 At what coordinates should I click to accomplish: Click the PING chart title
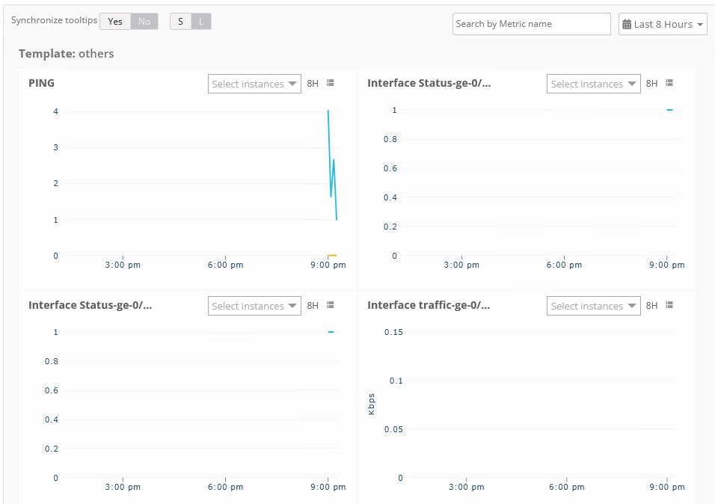41,83
